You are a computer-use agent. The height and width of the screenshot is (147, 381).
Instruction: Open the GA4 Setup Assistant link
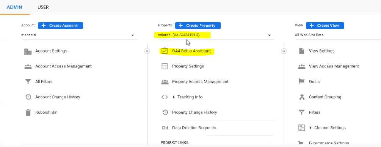tap(191, 51)
